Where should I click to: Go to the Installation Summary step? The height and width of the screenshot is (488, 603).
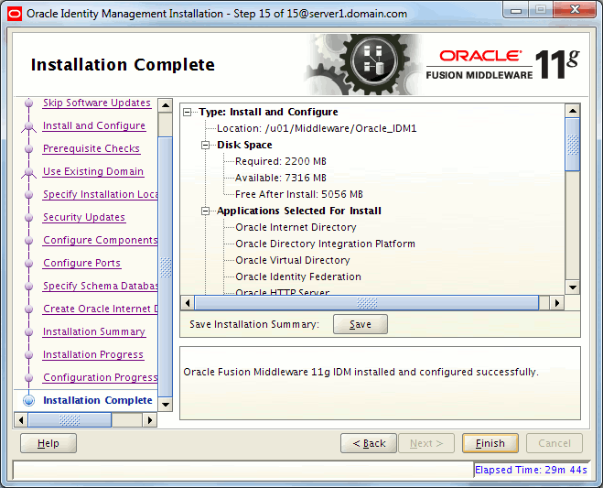[94, 331]
